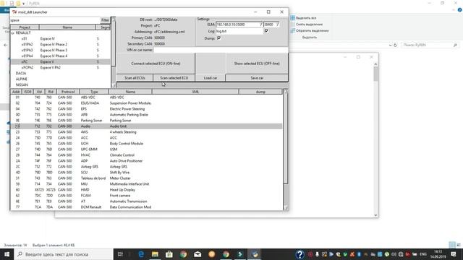Click the ECU table vertical scrollbar
Screen dimensions: 463x260
tap(285, 149)
